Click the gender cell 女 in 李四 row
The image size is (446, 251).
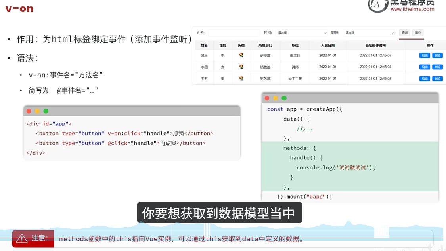(x=223, y=67)
